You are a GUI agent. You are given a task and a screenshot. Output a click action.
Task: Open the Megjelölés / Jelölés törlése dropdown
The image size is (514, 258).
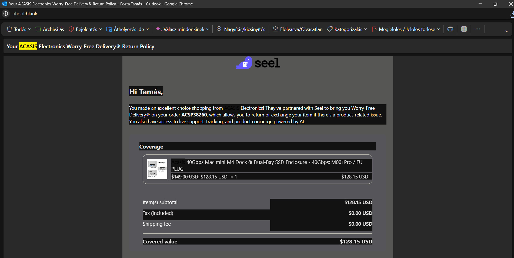[439, 29]
